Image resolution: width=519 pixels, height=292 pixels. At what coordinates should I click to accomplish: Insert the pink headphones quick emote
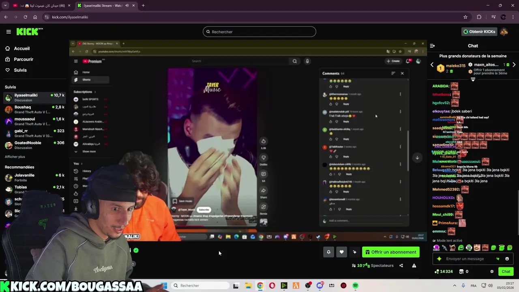click(436, 248)
